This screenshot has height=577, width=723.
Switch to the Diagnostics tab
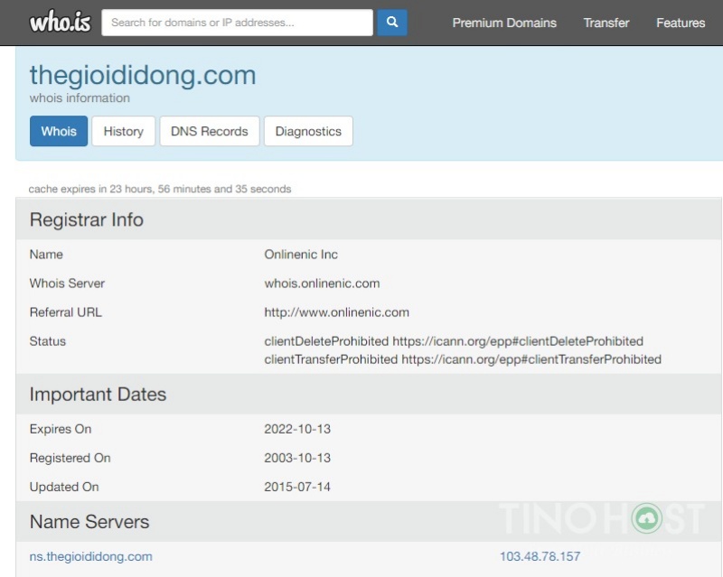(308, 131)
